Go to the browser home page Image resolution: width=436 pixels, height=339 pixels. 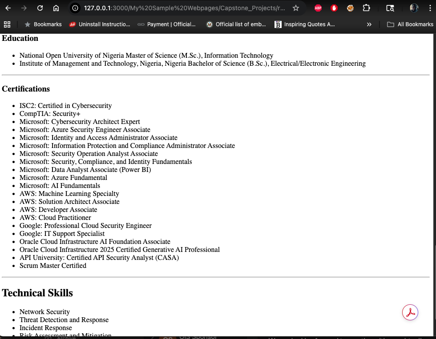click(56, 8)
